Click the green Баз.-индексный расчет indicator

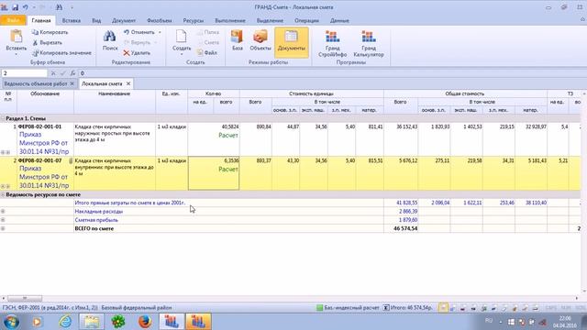tap(348, 308)
